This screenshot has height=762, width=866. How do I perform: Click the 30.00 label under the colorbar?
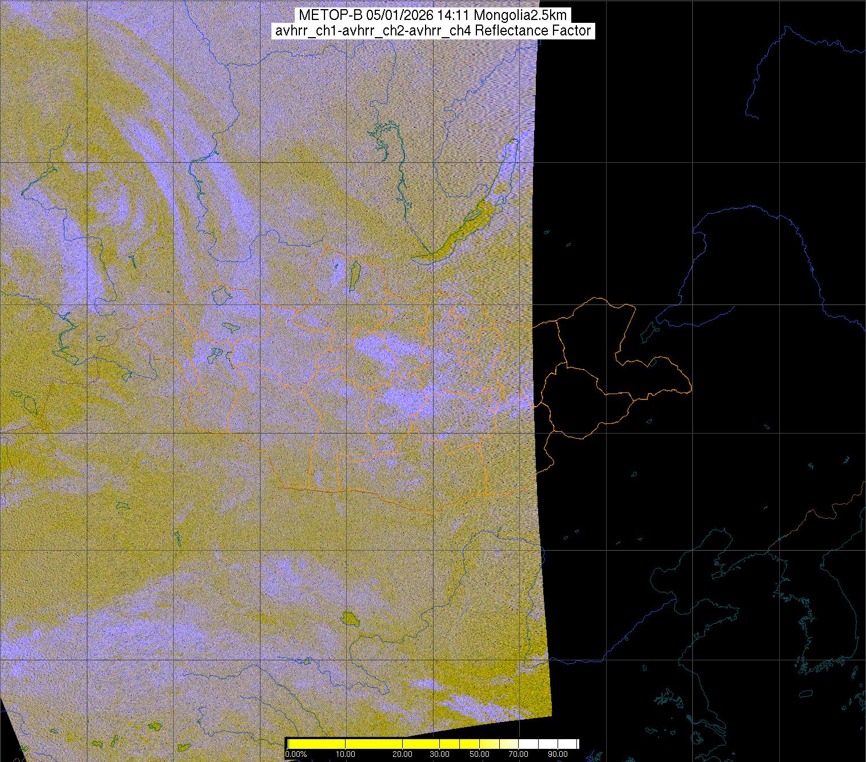(440, 755)
